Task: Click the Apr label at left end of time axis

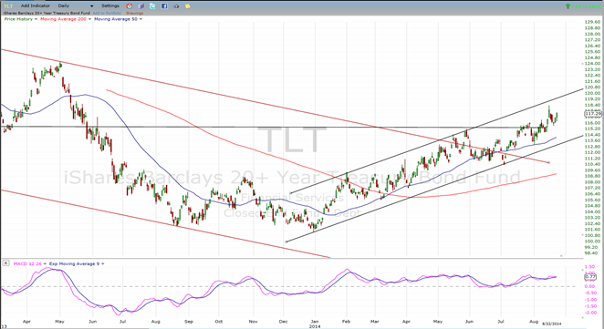Action: [26, 322]
